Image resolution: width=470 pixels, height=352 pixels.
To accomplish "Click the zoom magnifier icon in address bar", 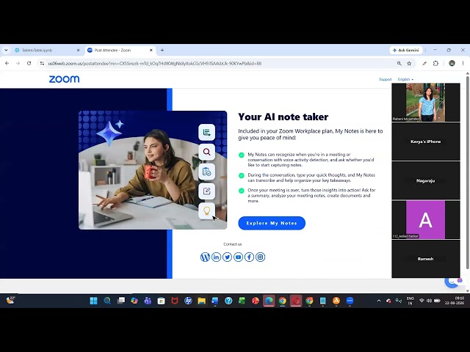I will pos(399,64).
